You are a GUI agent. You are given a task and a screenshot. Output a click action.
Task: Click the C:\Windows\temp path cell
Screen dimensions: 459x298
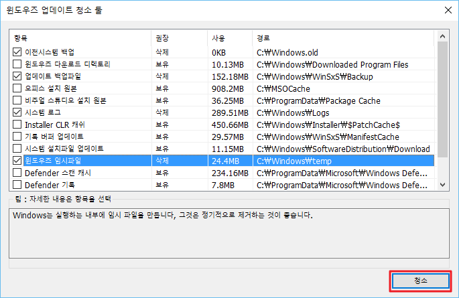click(294, 161)
